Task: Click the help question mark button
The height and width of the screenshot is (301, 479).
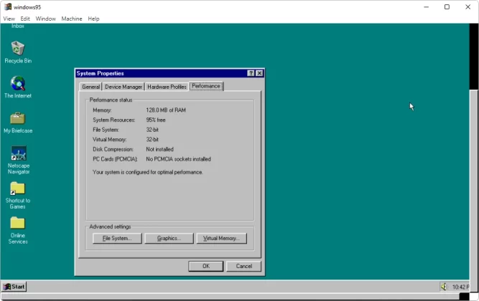Action: tap(251, 73)
